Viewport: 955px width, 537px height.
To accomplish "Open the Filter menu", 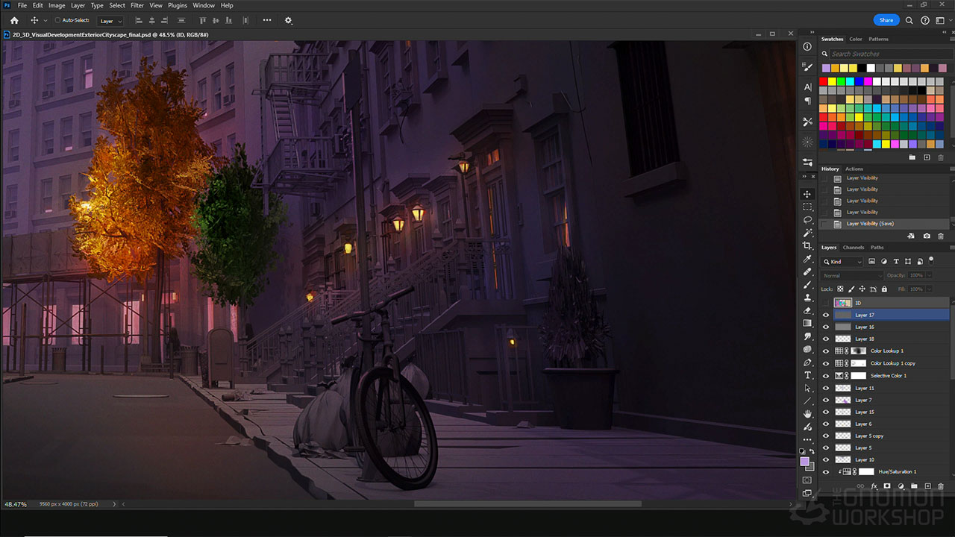I will [x=137, y=5].
